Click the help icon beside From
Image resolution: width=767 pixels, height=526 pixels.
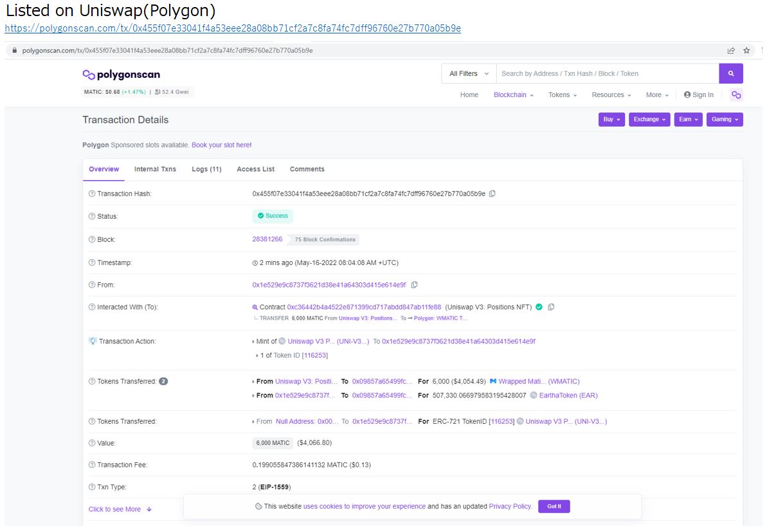pyautogui.click(x=91, y=285)
